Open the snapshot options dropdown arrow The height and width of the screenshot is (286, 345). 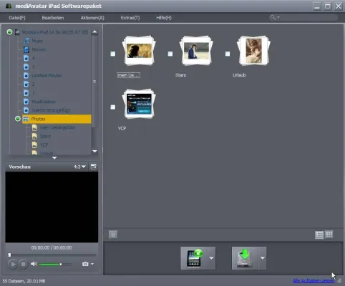click(x=92, y=264)
